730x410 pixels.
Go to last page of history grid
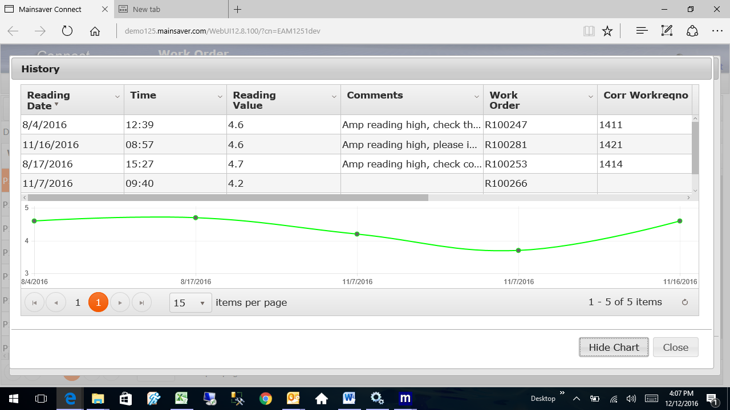[x=141, y=303]
